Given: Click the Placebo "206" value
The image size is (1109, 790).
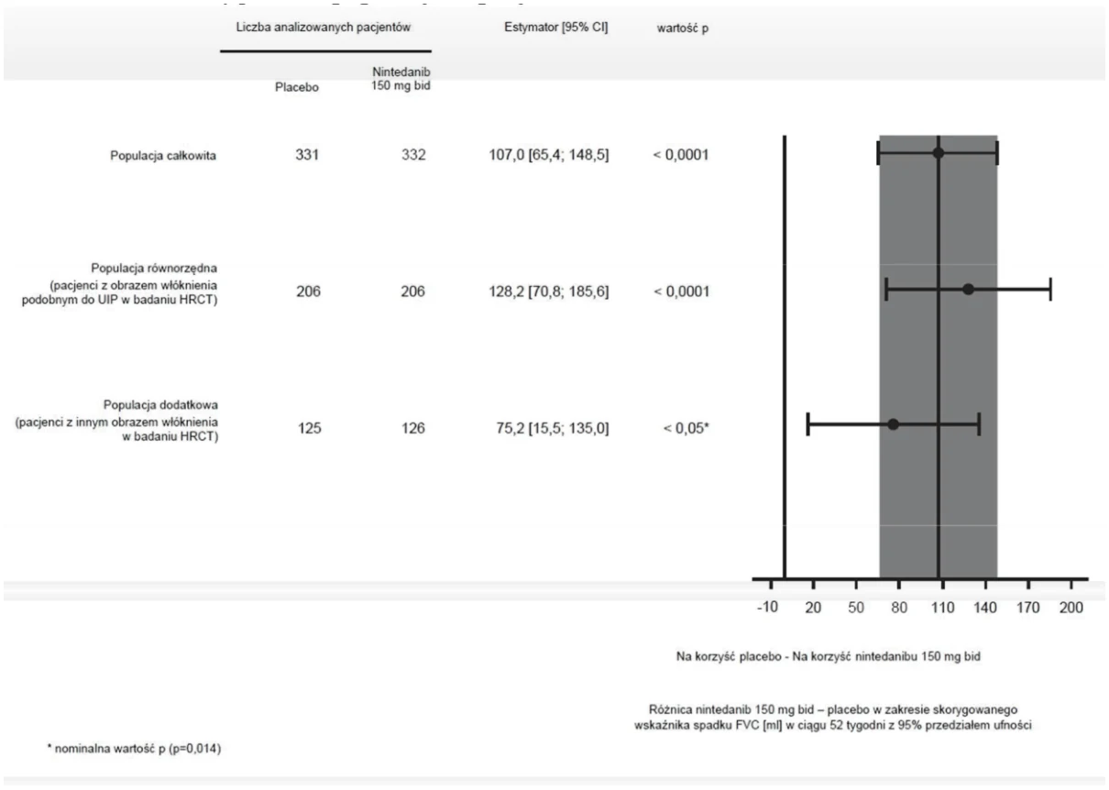Looking at the screenshot, I should pyautogui.click(x=307, y=291).
